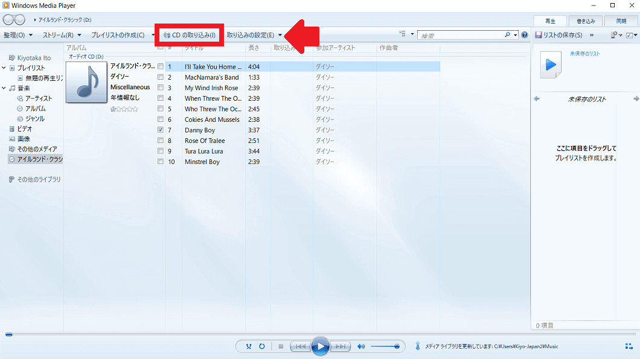Go to previous track
640x359 pixels.
tap(301, 346)
